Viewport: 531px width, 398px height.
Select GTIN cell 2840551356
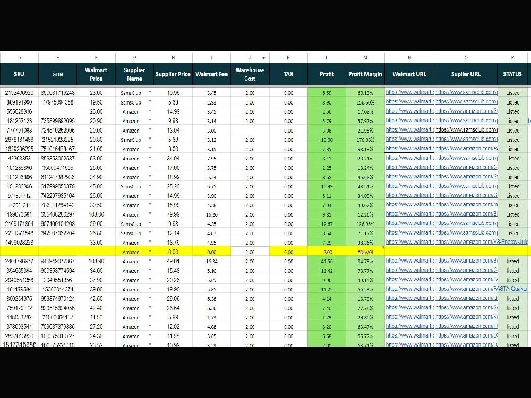tap(57, 280)
